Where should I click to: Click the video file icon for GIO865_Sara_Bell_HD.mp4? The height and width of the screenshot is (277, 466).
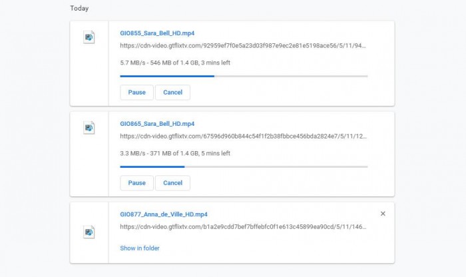point(89,128)
